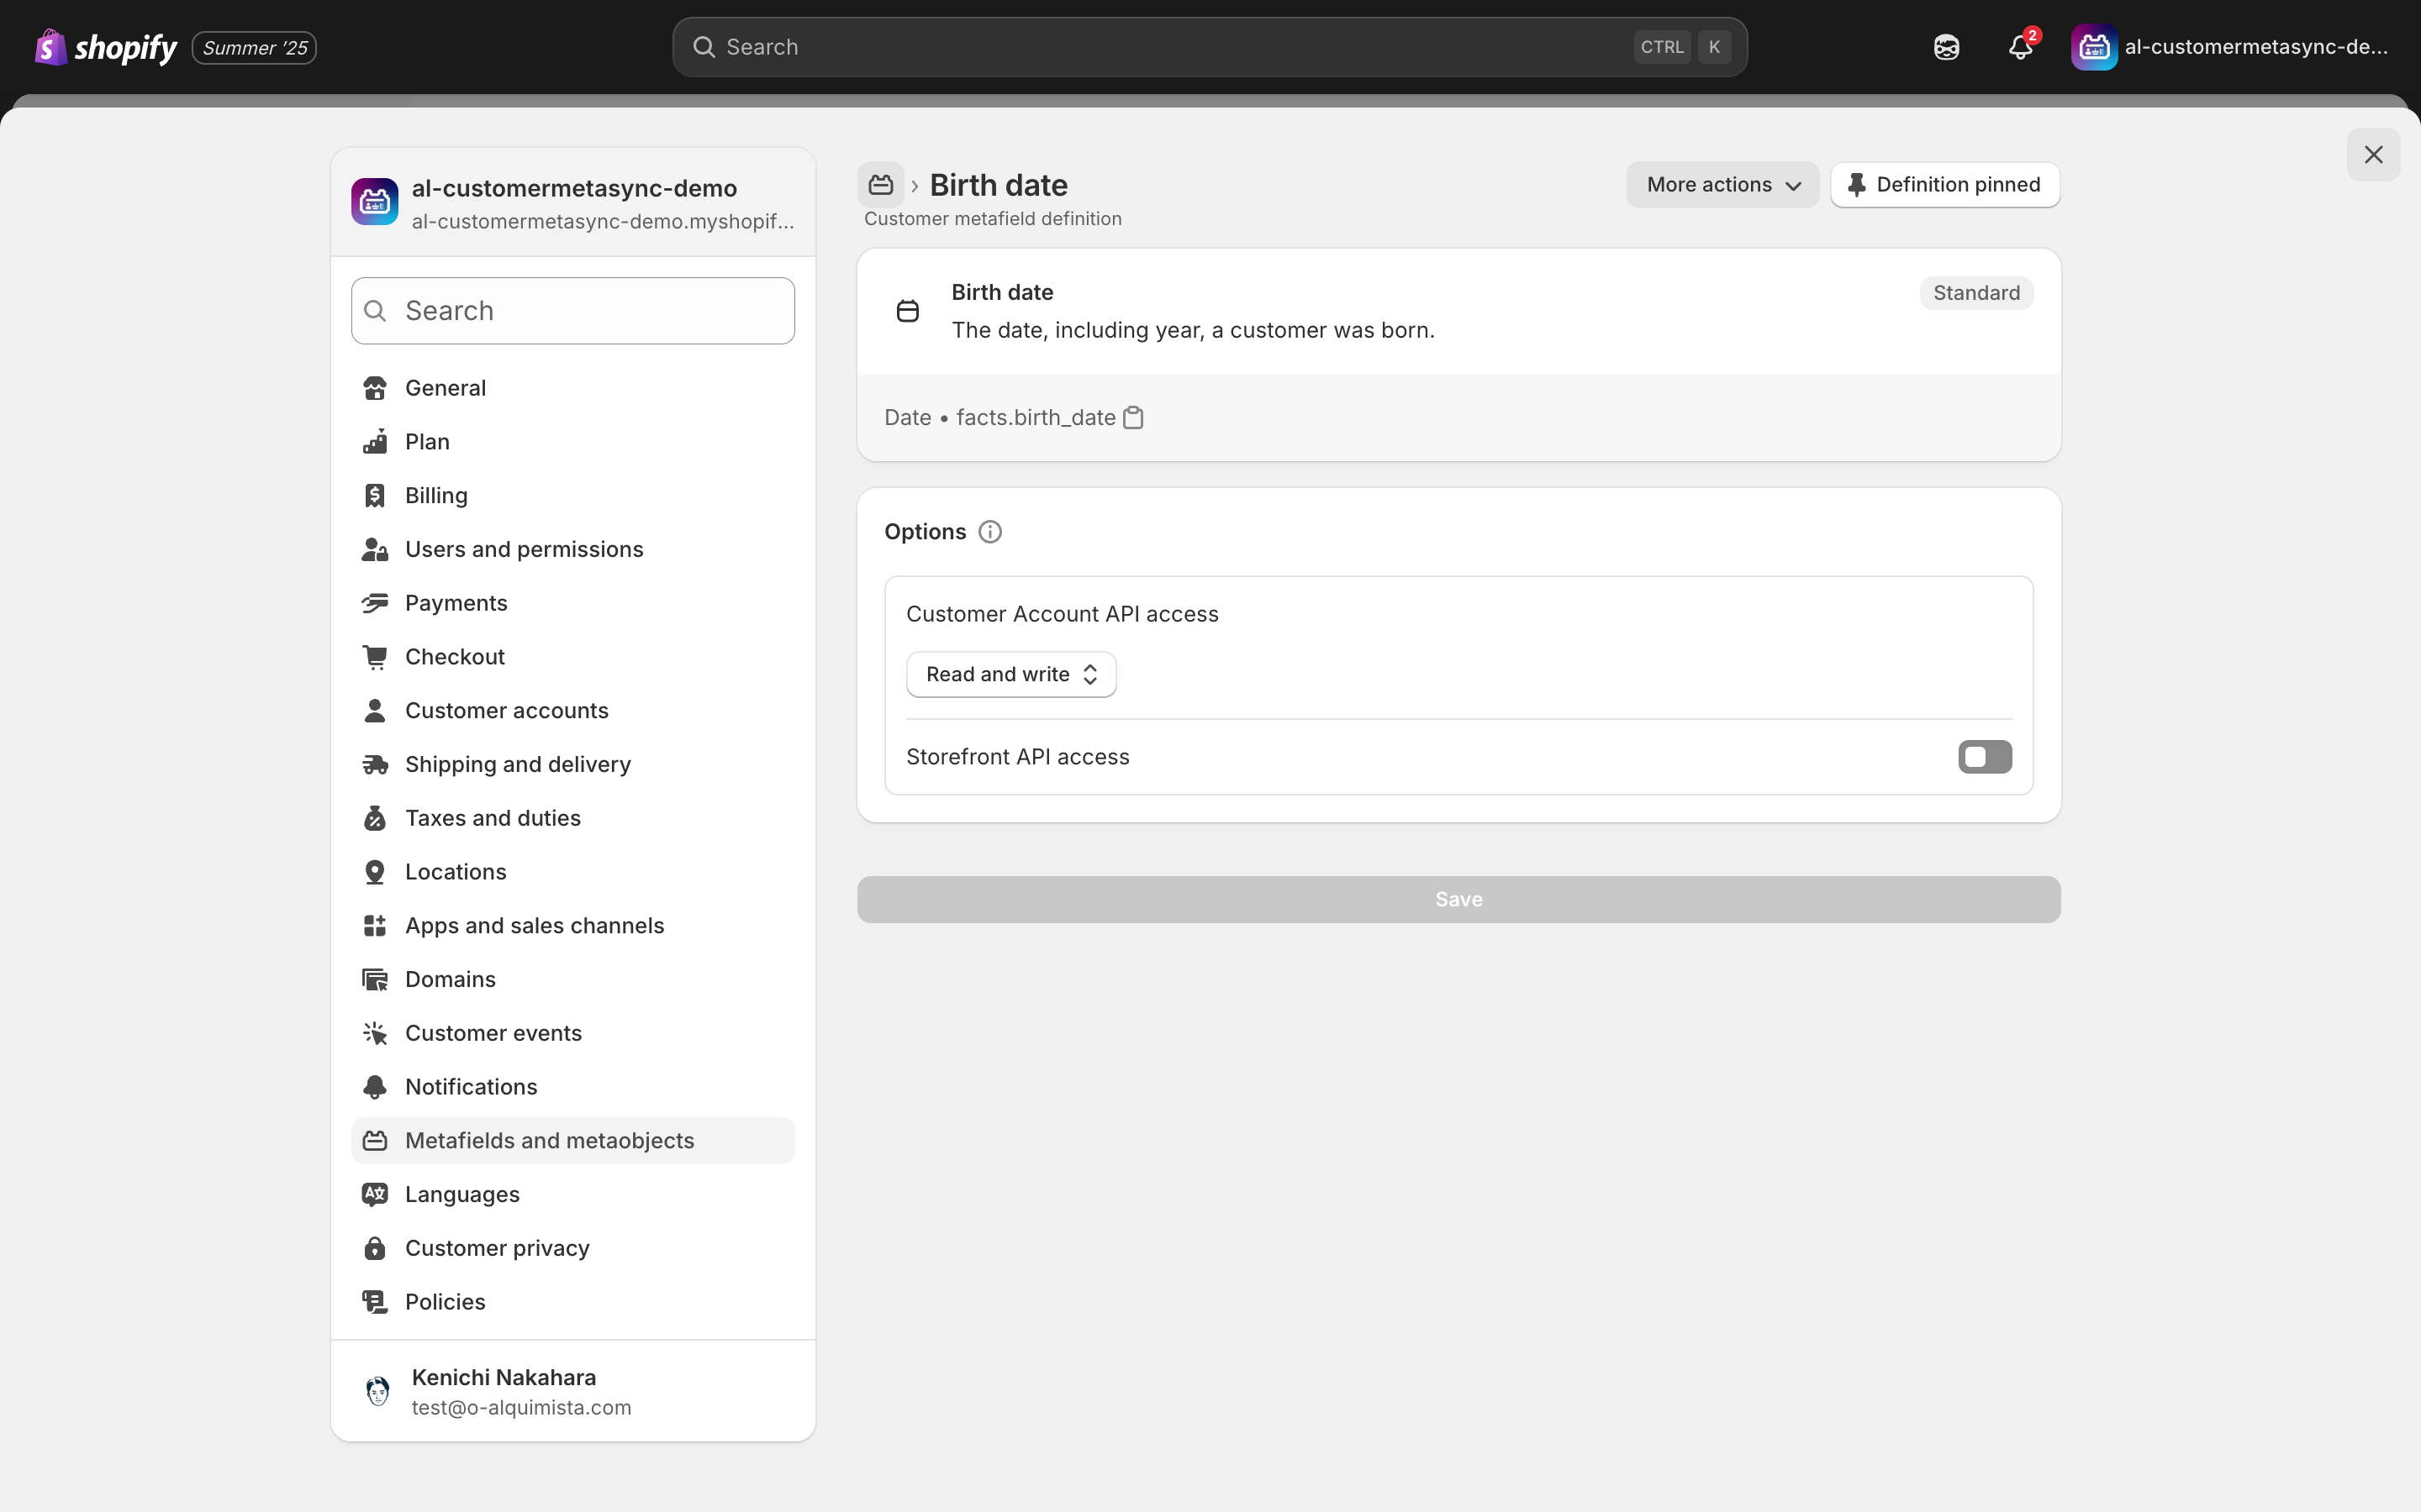Screen dimensions: 2421x1512
Task: Toggle Definition pinned button
Action: (x=1945, y=185)
